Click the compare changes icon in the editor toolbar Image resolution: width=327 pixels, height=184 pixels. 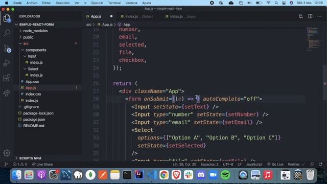300,16
